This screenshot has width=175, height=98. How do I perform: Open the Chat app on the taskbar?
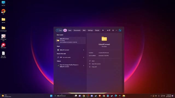pyautogui.click(x=80, y=96)
